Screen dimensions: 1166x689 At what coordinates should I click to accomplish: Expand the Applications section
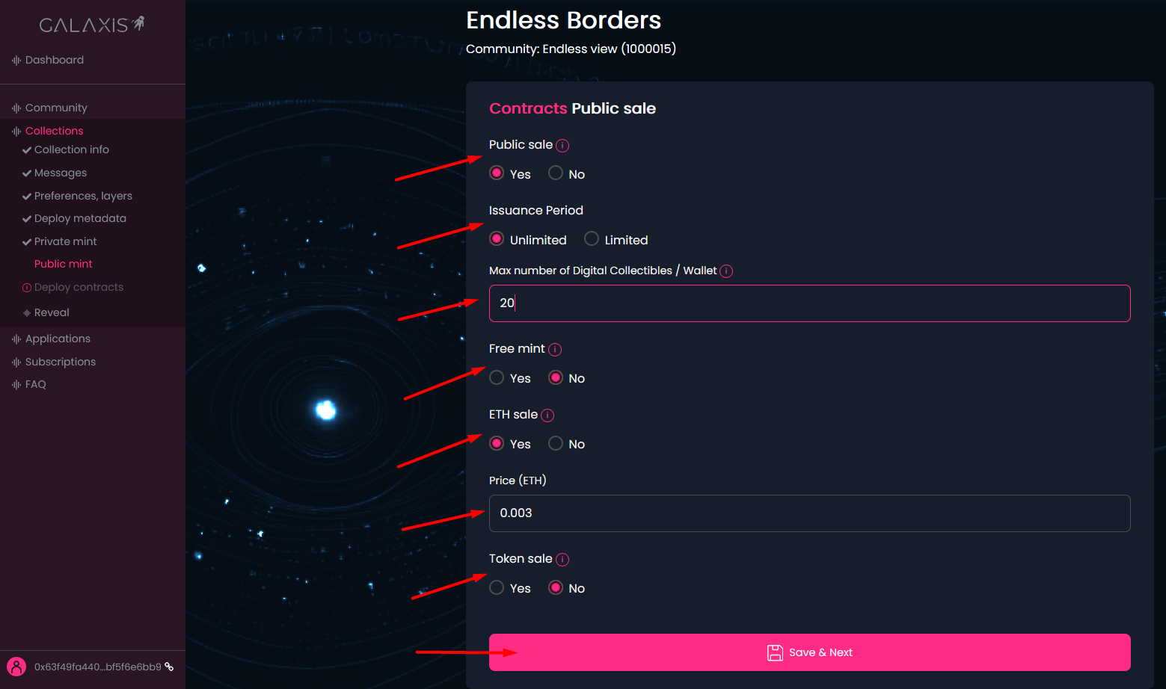[58, 339]
